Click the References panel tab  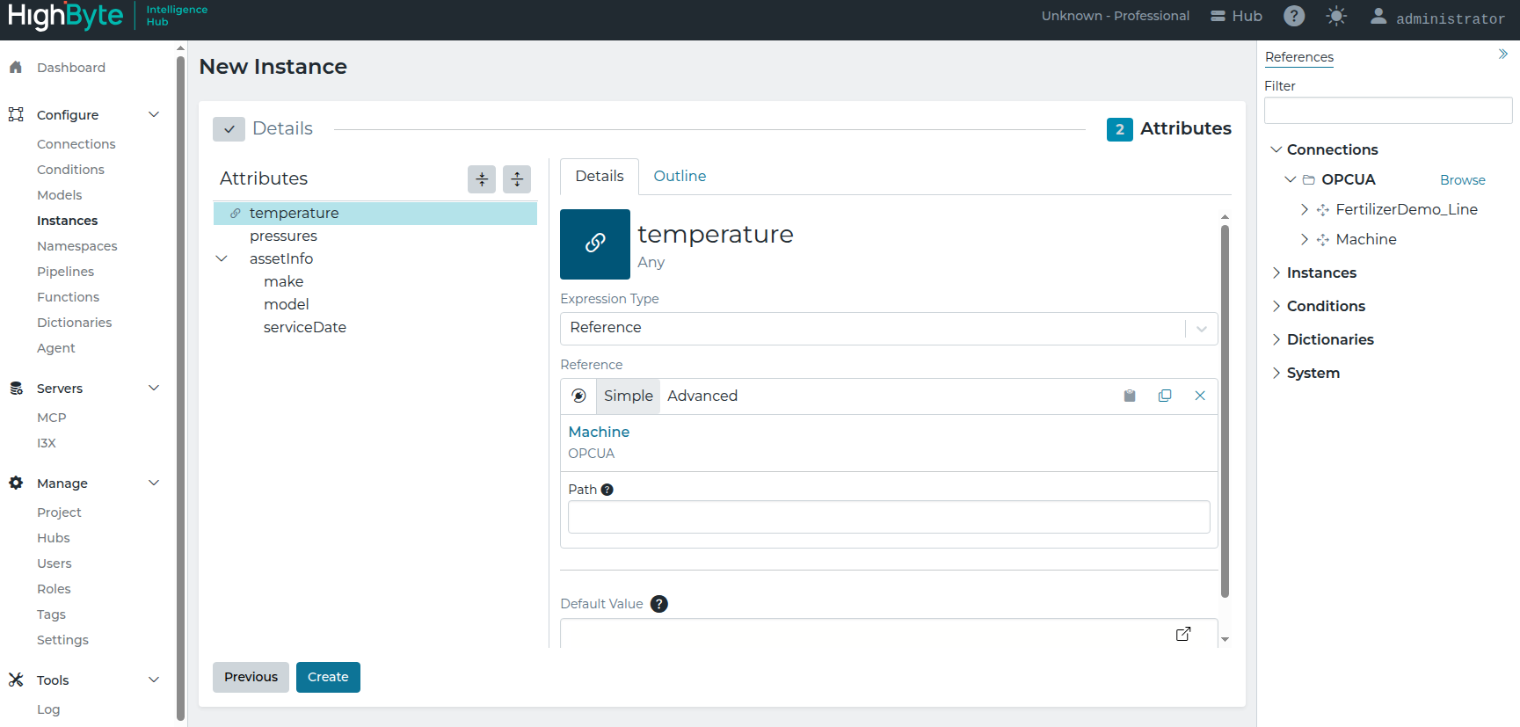[x=1299, y=57]
